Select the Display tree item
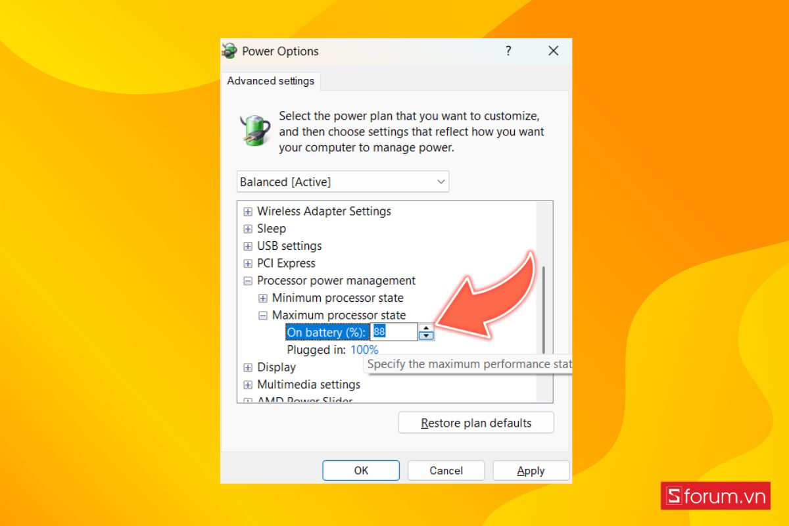 [276, 367]
